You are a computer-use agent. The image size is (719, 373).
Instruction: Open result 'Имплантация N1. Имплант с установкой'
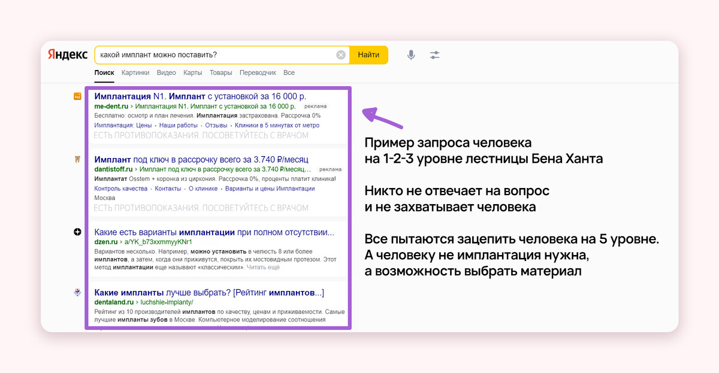pos(200,96)
